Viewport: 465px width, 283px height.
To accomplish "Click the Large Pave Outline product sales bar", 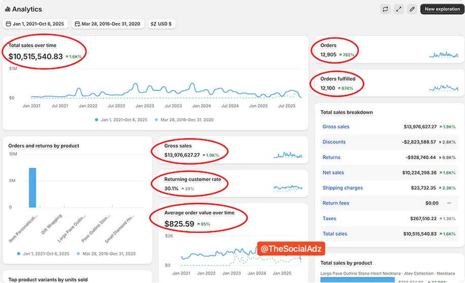I will point(357,280).
